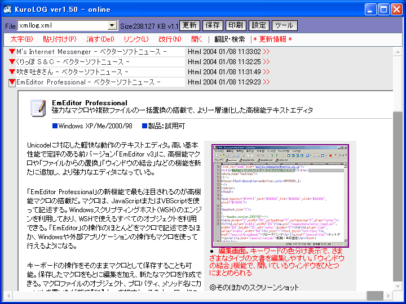Apply 太字(B) bold formatting
The width and height of the screenshot is (406, 304).
click(x=22, y=39)
